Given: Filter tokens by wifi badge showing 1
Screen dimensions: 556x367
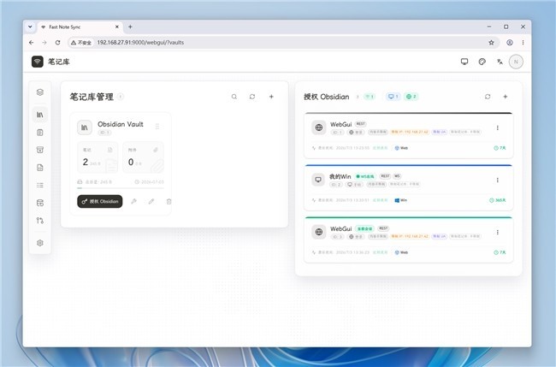Looking at the screenshot, I should click(370, 97).
